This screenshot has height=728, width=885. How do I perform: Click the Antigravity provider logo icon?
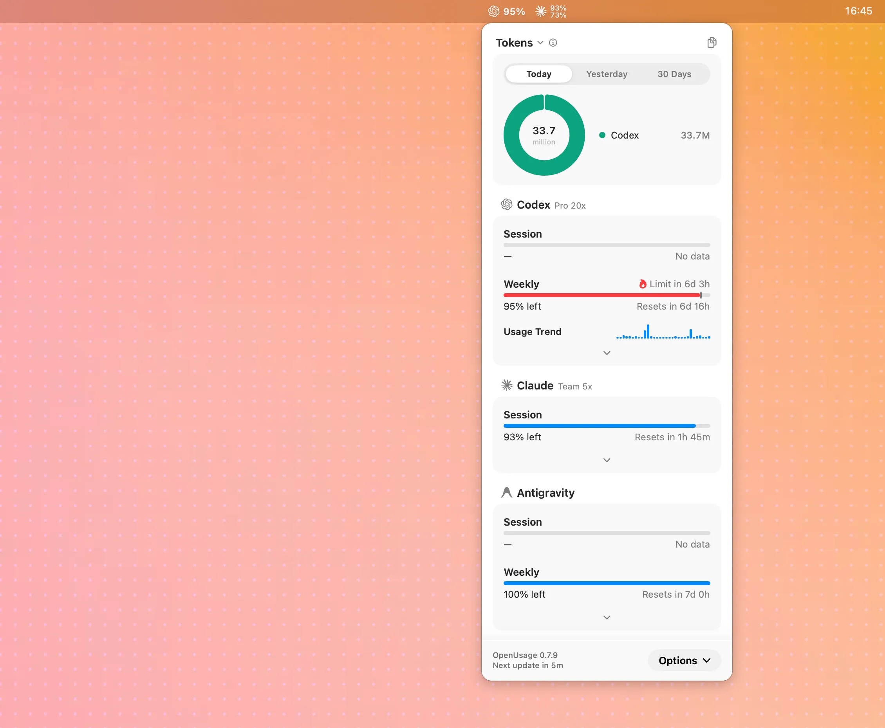(506, 493)
